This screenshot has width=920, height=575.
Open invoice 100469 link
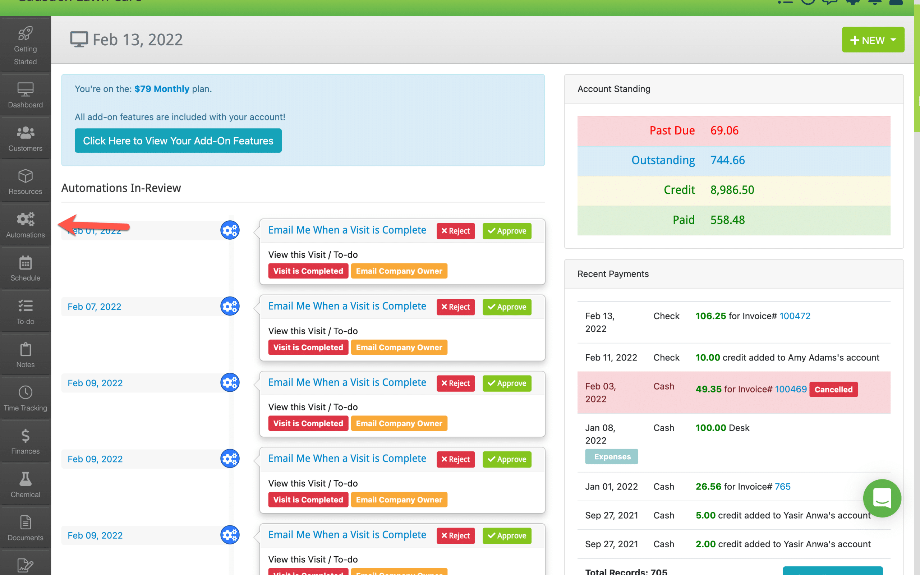point(790,389)
